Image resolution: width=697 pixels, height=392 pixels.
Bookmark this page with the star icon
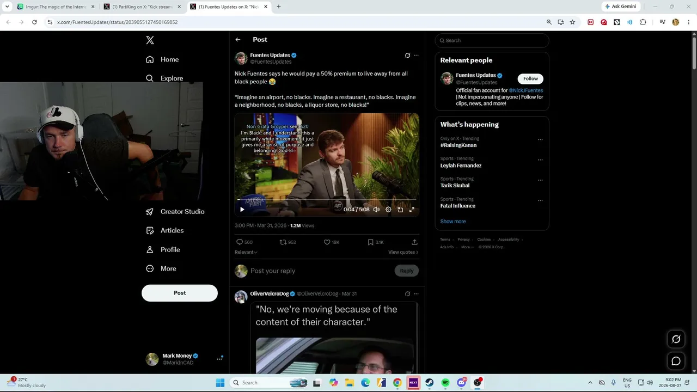(x=572, y=22)
